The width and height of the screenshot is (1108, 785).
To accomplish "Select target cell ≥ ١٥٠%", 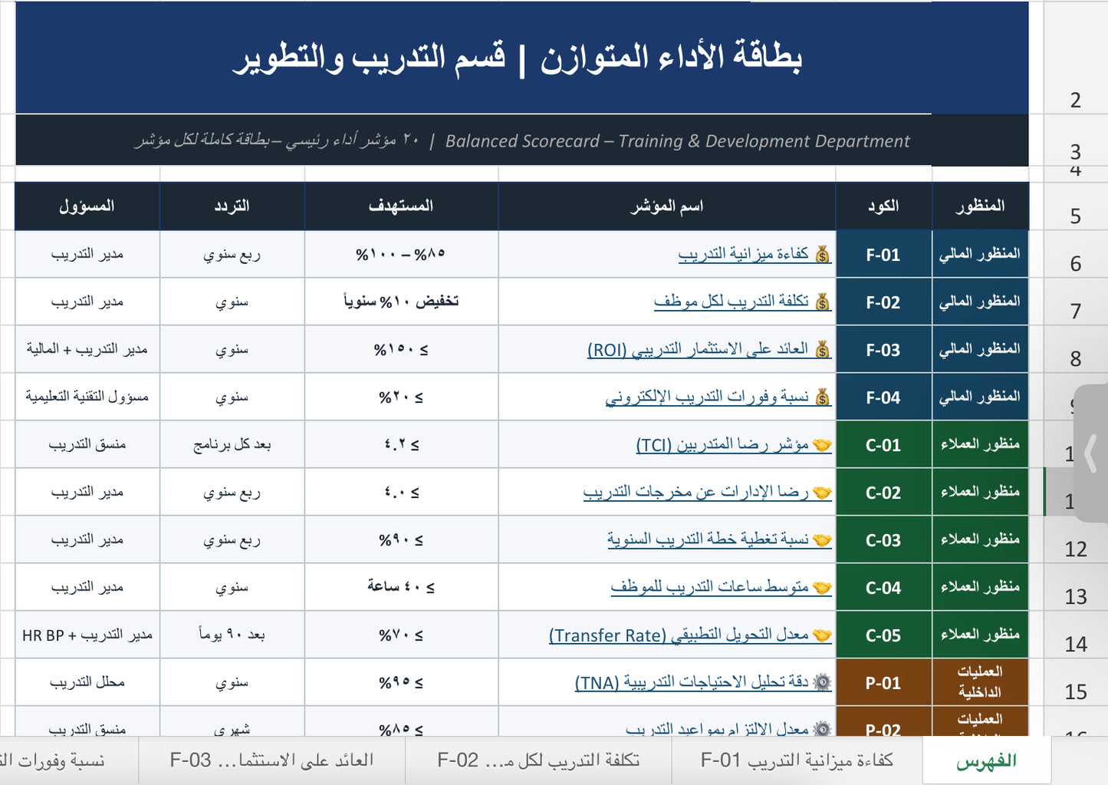I will pyautogui.click(x=401, y=349).
